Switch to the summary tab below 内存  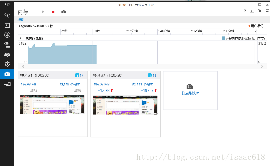pyautogui.click(x=20, y=20)
